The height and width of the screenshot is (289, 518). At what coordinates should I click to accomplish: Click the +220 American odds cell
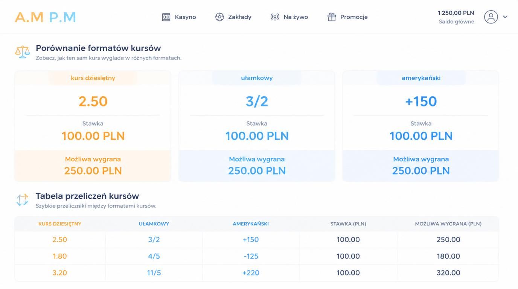click(251, 273)
